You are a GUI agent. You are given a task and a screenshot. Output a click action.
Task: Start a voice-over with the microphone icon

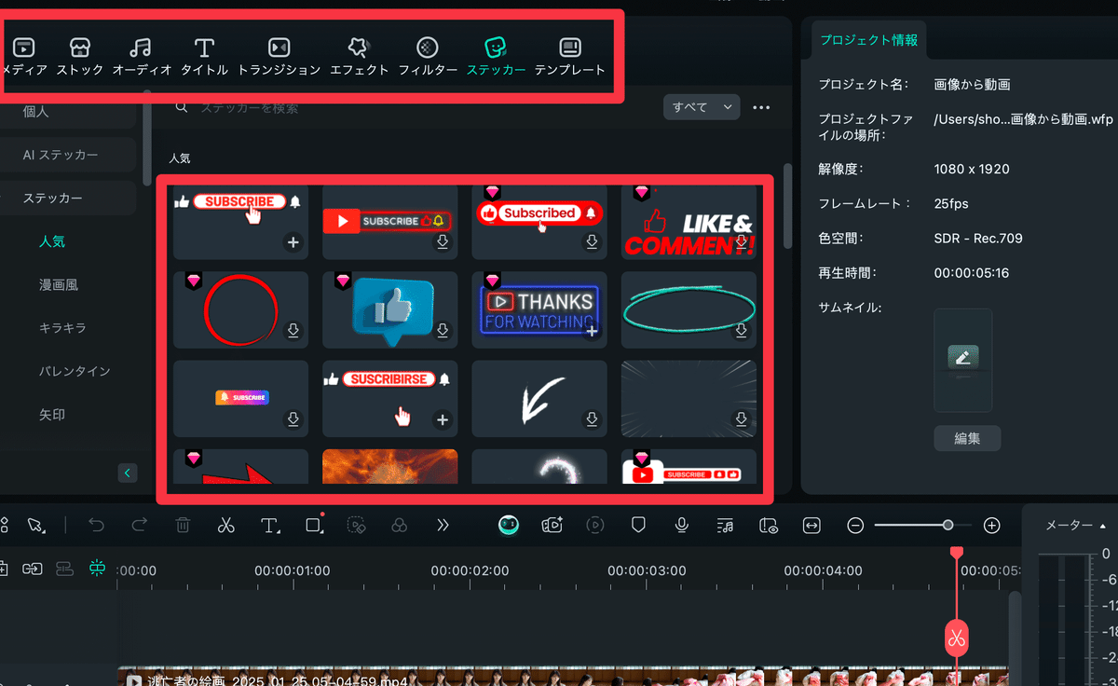[x=681, y=525]
